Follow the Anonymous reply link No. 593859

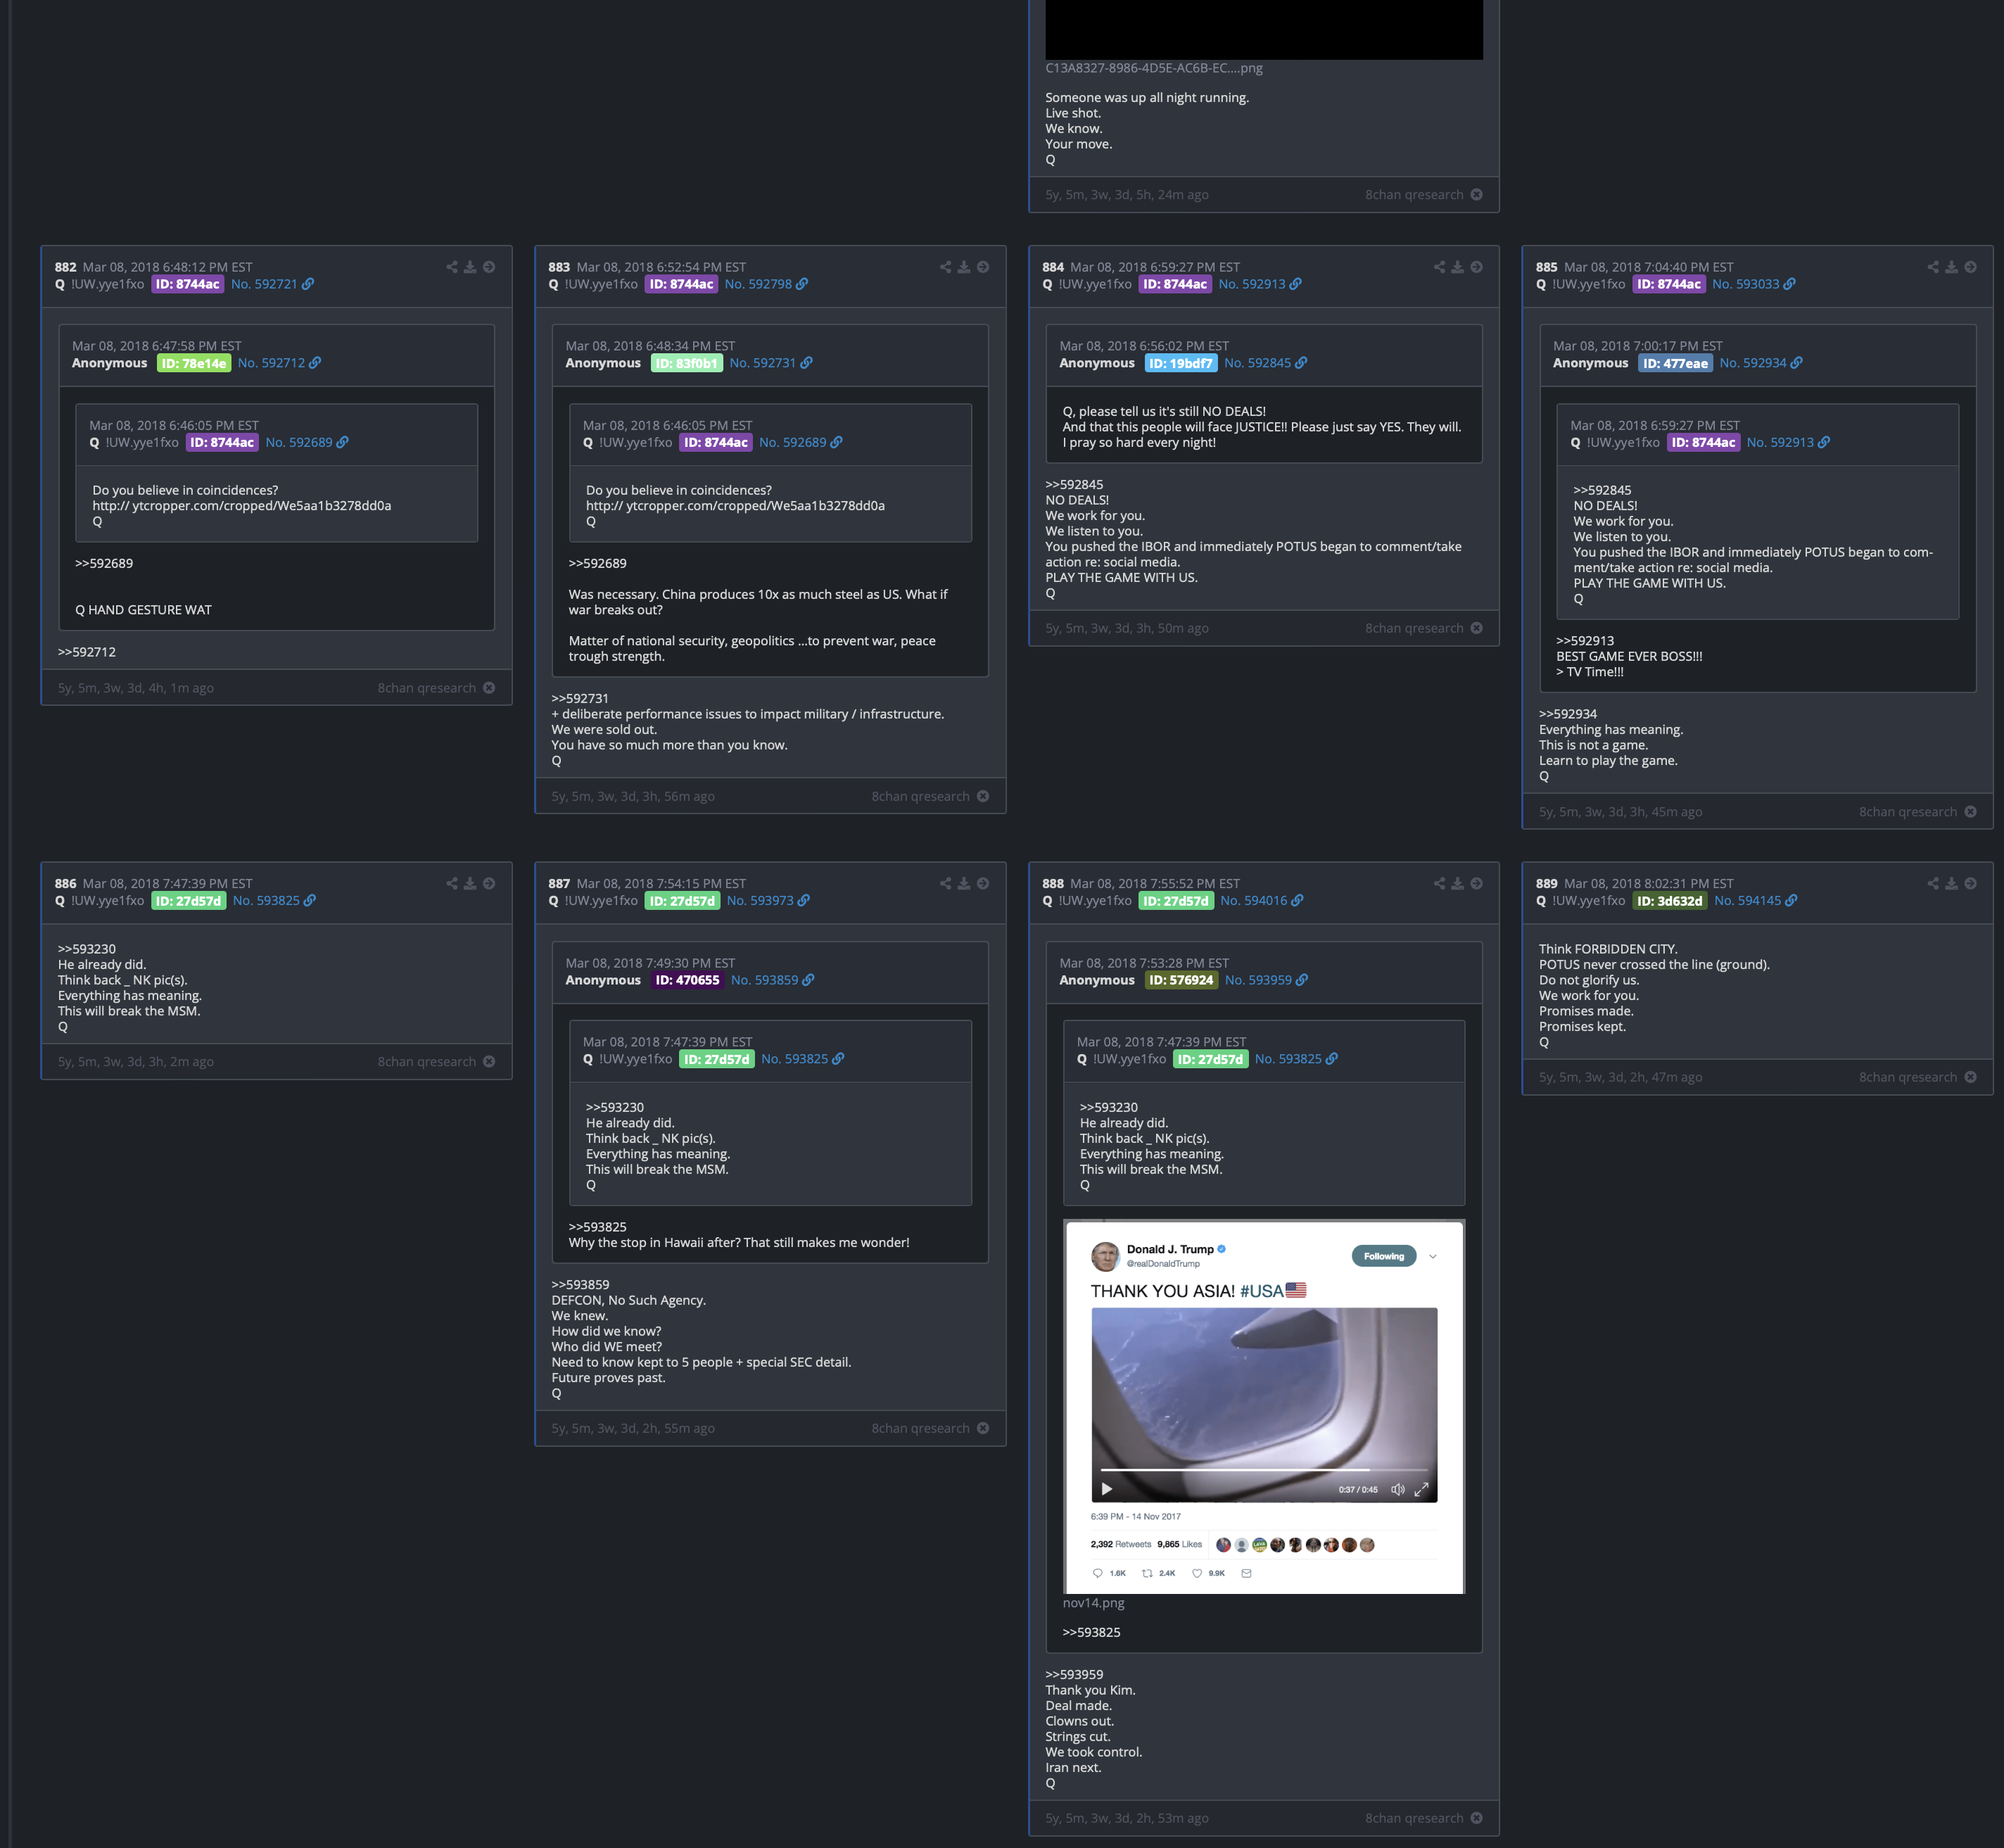[x=772, y=980]
